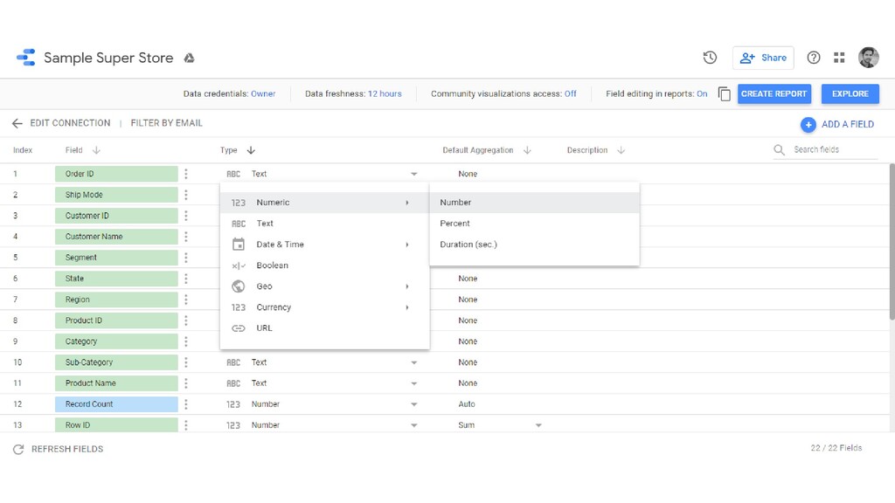Toggle Field editing in reports On

[702, 94]
